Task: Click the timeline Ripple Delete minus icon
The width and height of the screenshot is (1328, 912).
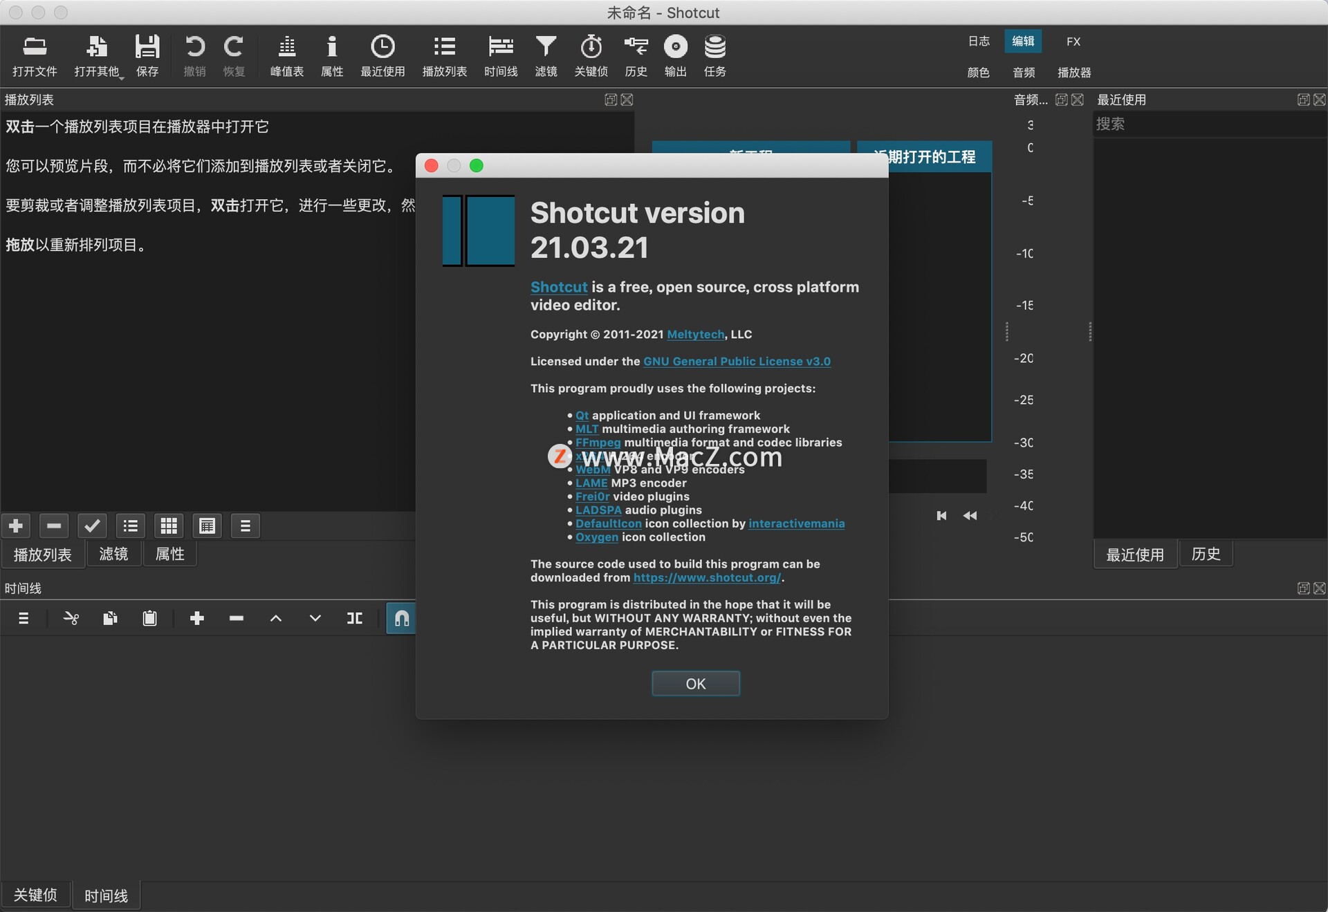Action: tap(237, 618)
